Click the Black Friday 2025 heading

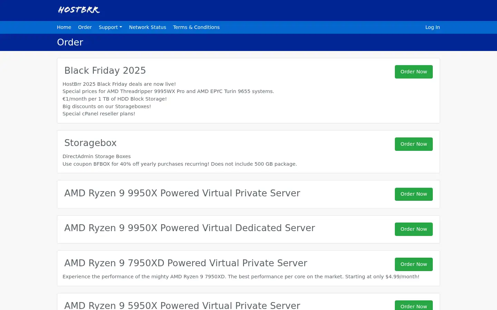105,71
